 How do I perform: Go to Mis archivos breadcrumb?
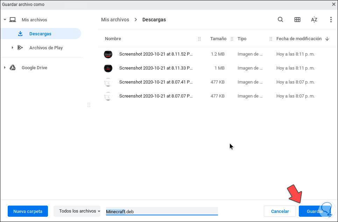click(x=115, y=20)
